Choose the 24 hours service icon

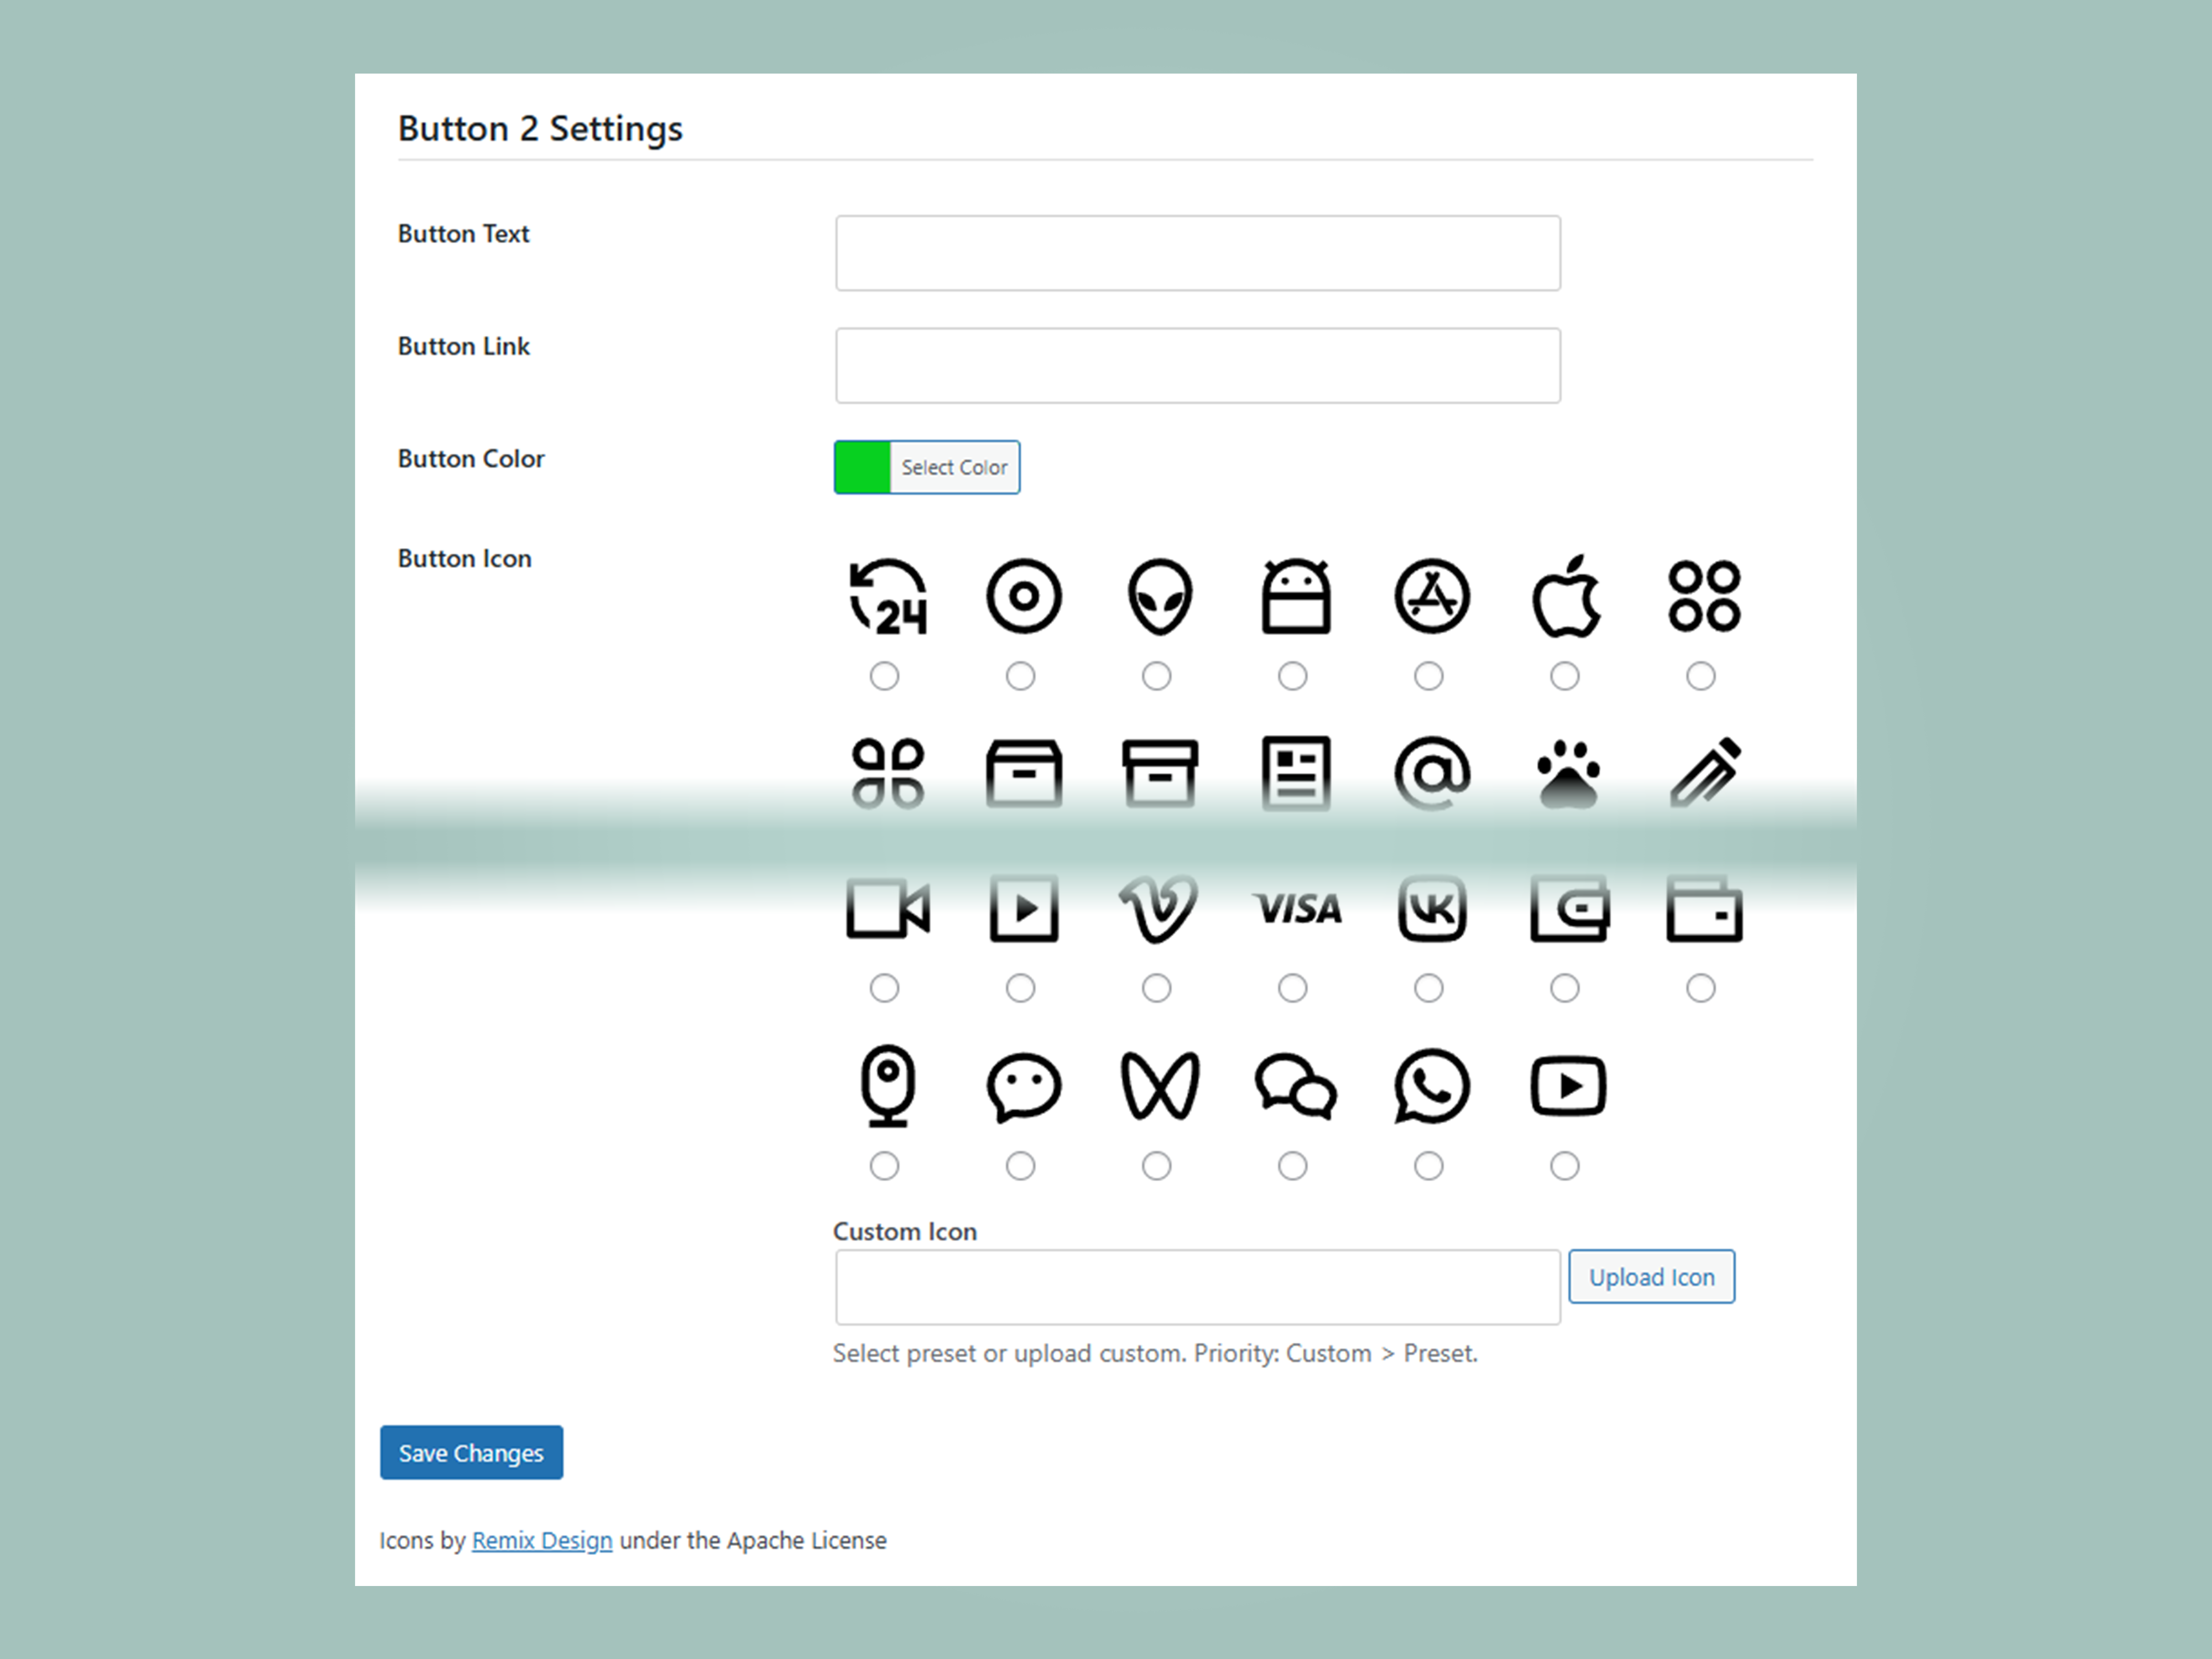pos(887,597)
